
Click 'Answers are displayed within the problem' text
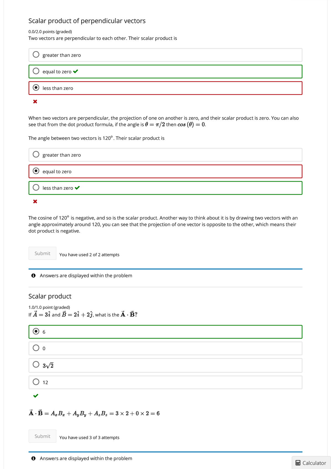(86, 275)
